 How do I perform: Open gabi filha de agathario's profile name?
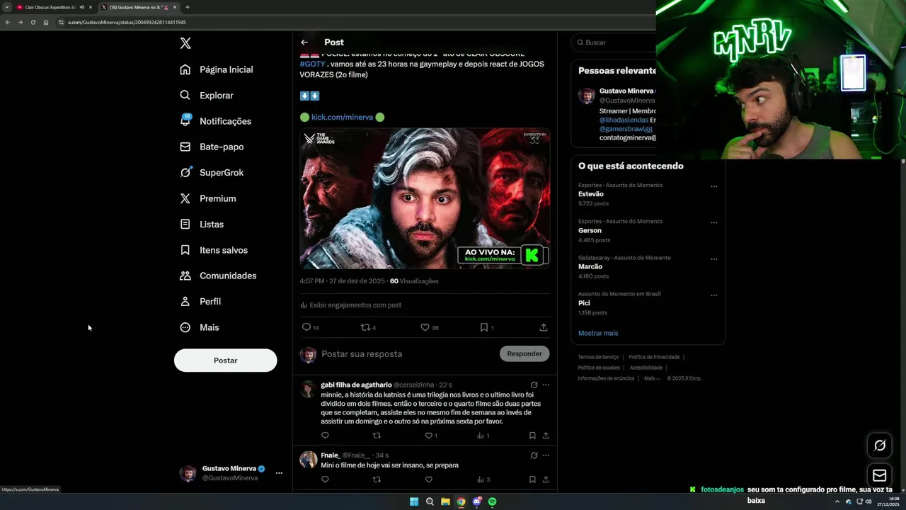point(356,385)
